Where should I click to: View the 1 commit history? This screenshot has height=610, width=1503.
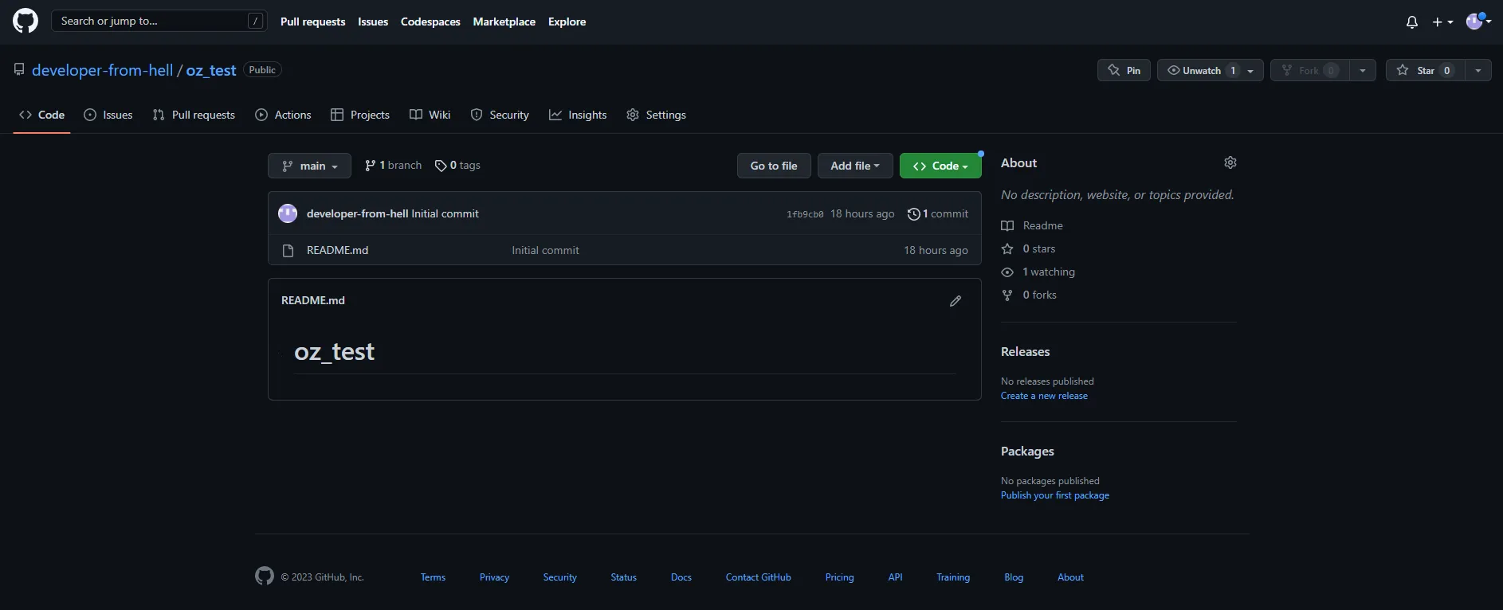pos(938,213)
